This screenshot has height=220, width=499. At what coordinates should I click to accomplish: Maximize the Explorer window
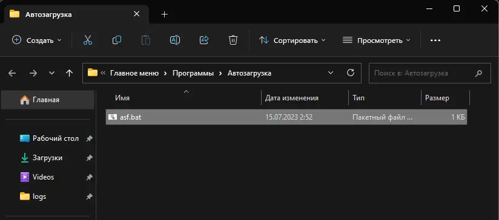[457, 8]
